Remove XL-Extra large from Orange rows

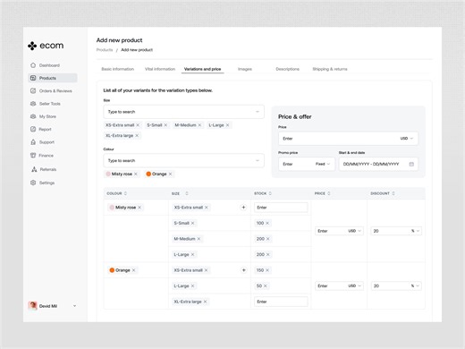pyautogui.click(x=205, y=302)
